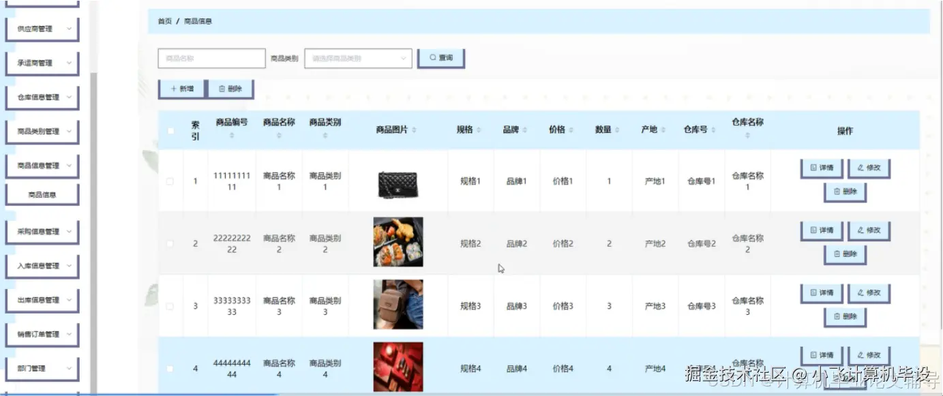The height and width of the screenshot is (396, 943).
Task: Expand 供应商管理 sidebar menu
Action: (42, 29)
